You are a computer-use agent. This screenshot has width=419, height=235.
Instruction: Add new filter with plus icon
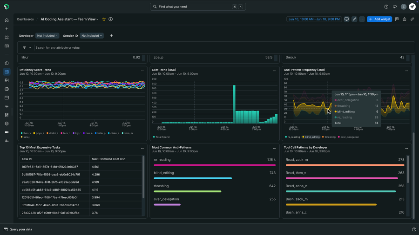[x=111, y=36]
